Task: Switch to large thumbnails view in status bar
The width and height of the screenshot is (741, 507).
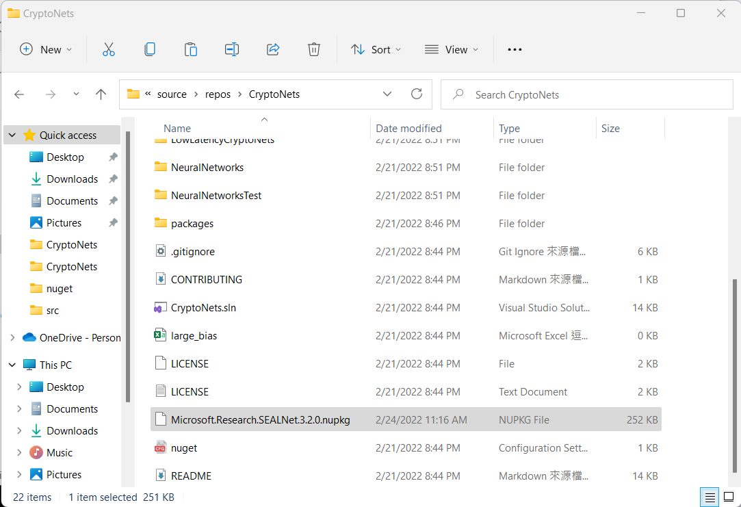Action: (x=729, y=497)
